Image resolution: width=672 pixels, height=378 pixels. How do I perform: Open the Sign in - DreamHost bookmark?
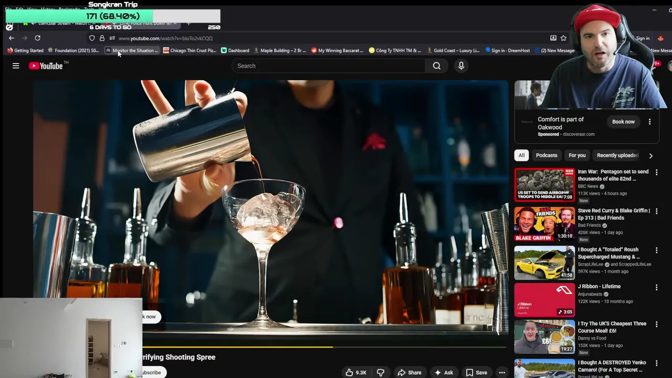tap(507, 50)
